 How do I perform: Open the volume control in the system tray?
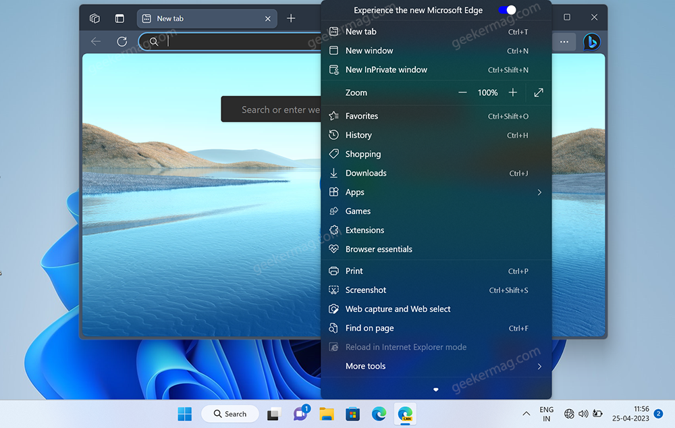583,414
